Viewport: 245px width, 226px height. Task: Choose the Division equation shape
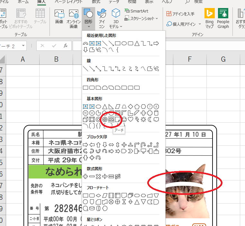pos(105,177)
